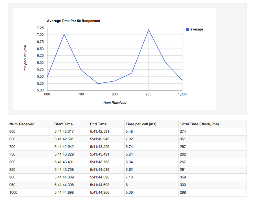This screenshot has width=255, height=203.
Task: Click the chart title 'Average Time Per 50 Responses'
Action: (73, 21)
